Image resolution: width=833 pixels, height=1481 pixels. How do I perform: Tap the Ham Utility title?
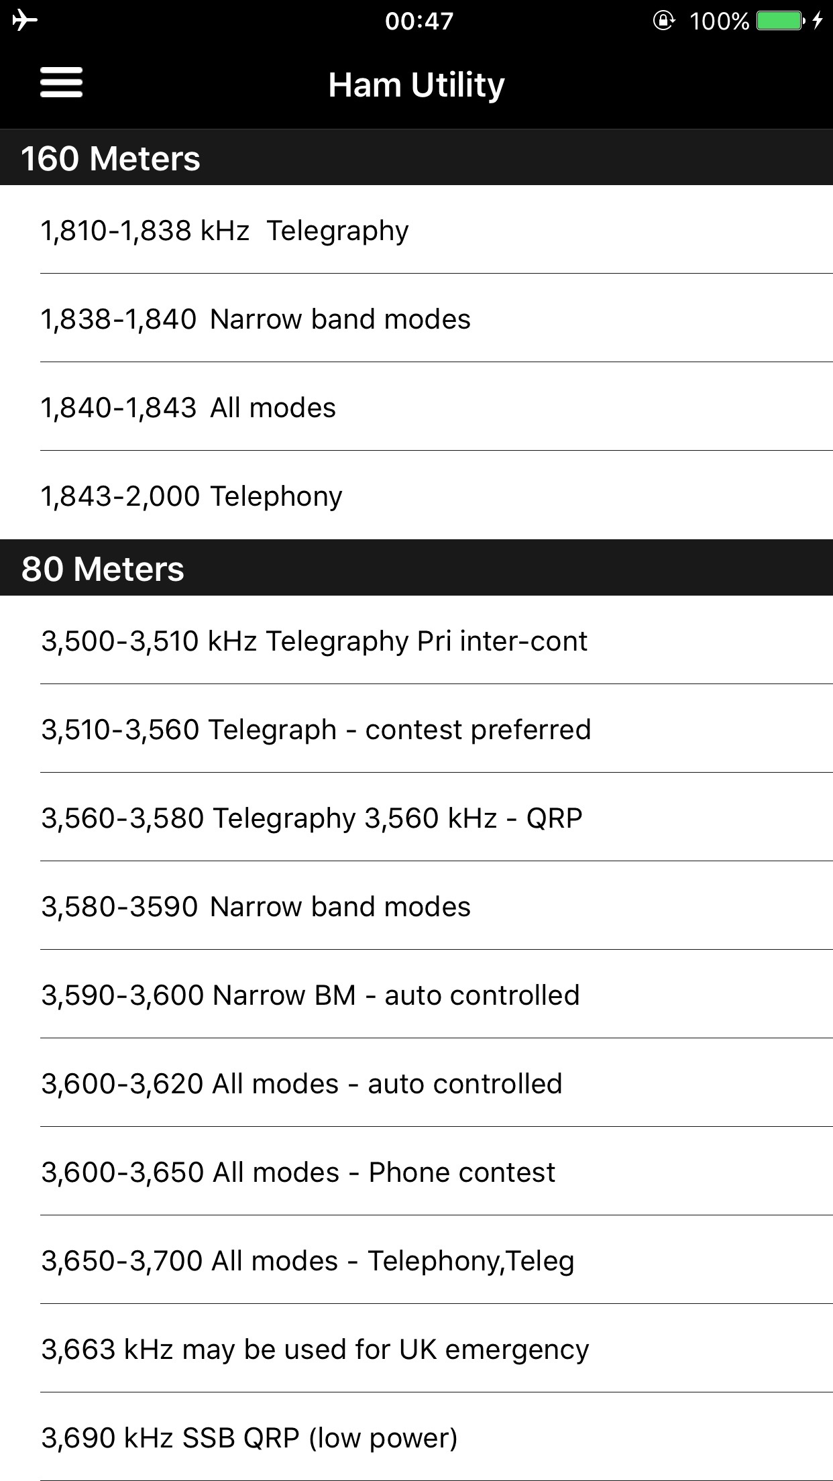pos(416,84)
